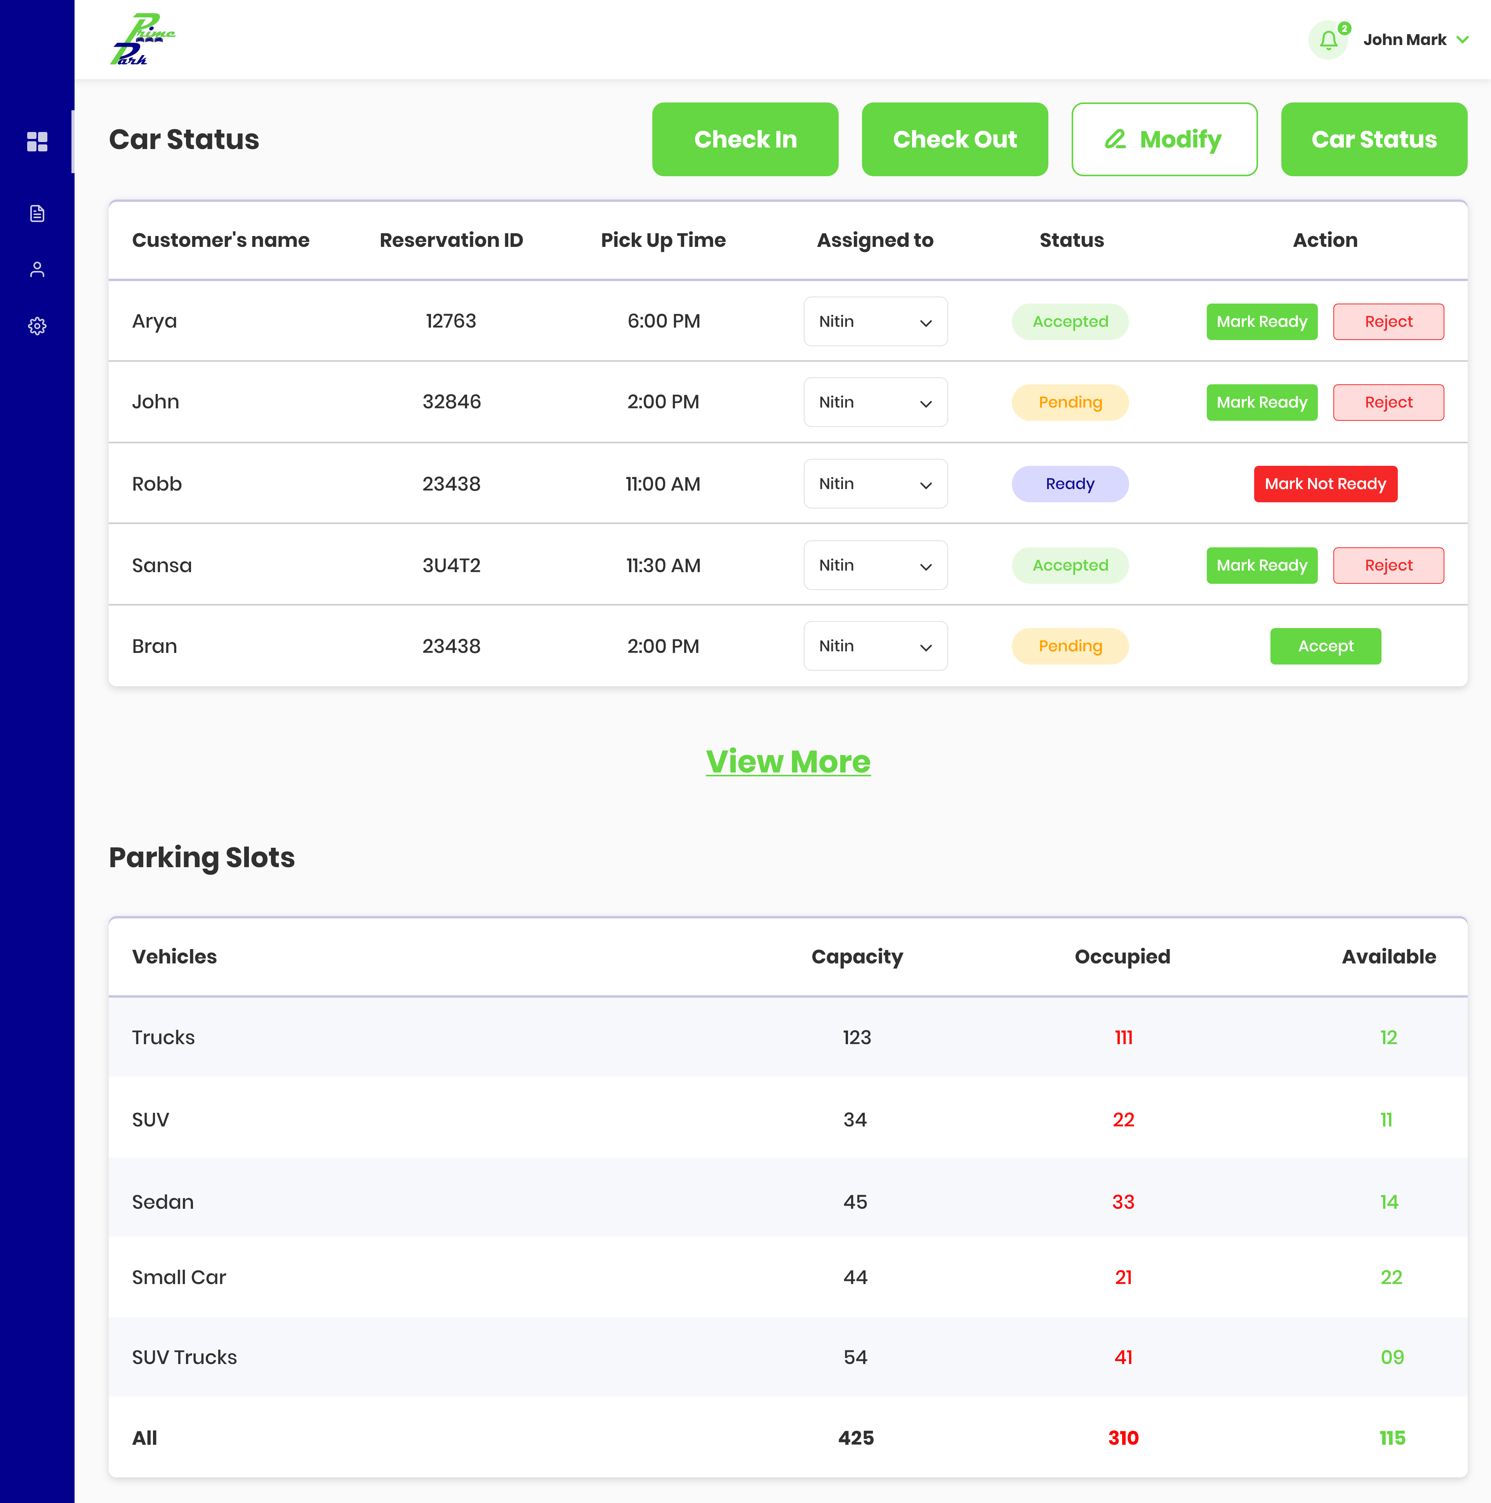The height and width of the screenshot is (1503, 1491).
Task: Accept Bran's pending reservation
Action: click(x=1325, y=646)
